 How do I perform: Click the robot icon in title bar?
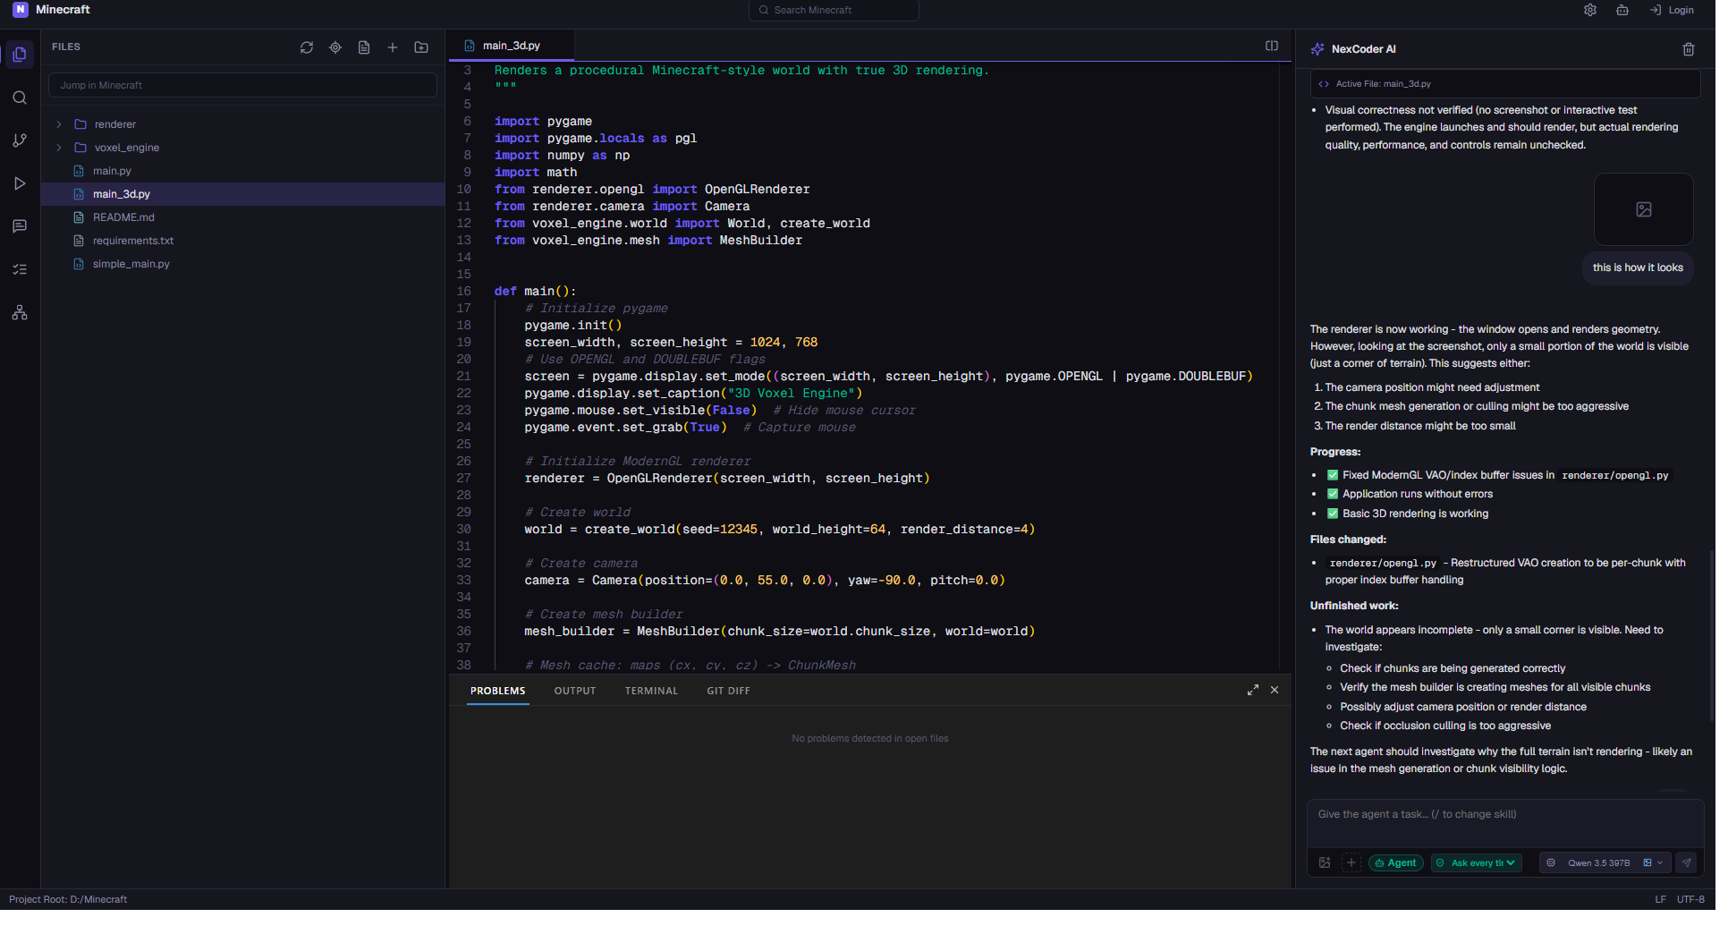[x=1622, y=10]
